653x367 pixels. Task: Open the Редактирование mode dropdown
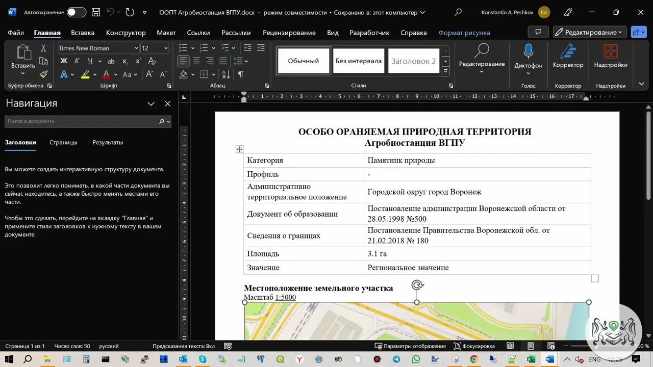tap(590, 32)
